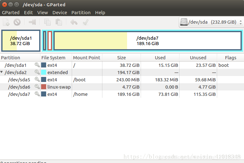Open the Device menu
The image size is (244, 163).
click(x=60, y=13)
